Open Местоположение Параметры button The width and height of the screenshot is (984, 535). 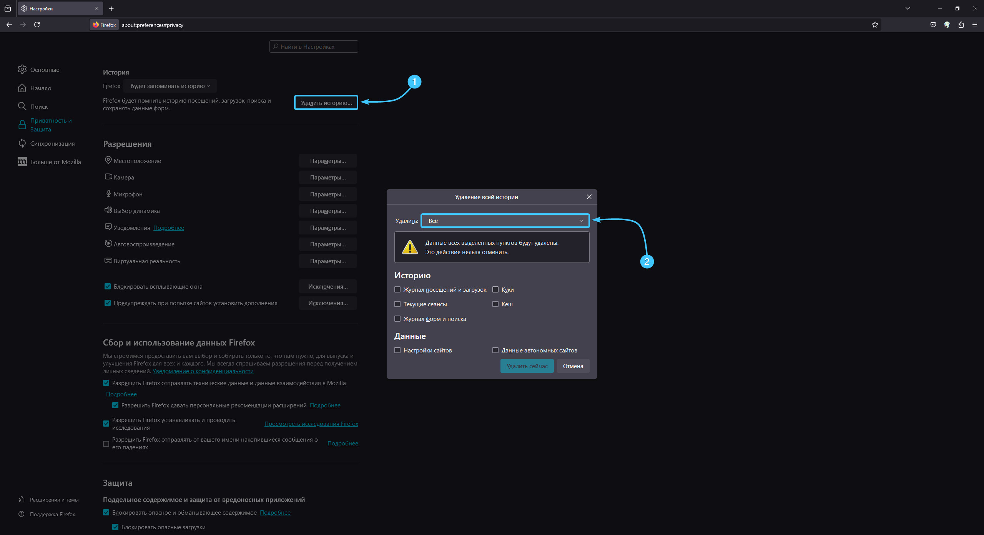(x=327, y=161)
